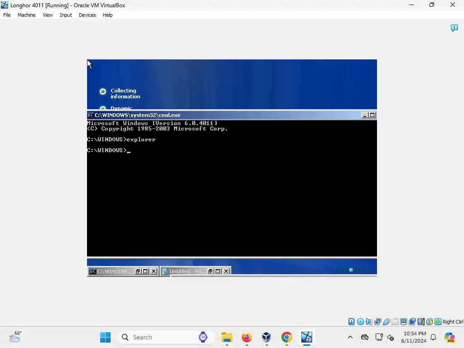Close the minimized C:\WINDOWS window
Image resolution: width=464 pixels, height=348 pixels.
pyautogui.click(x=153, y=271)
